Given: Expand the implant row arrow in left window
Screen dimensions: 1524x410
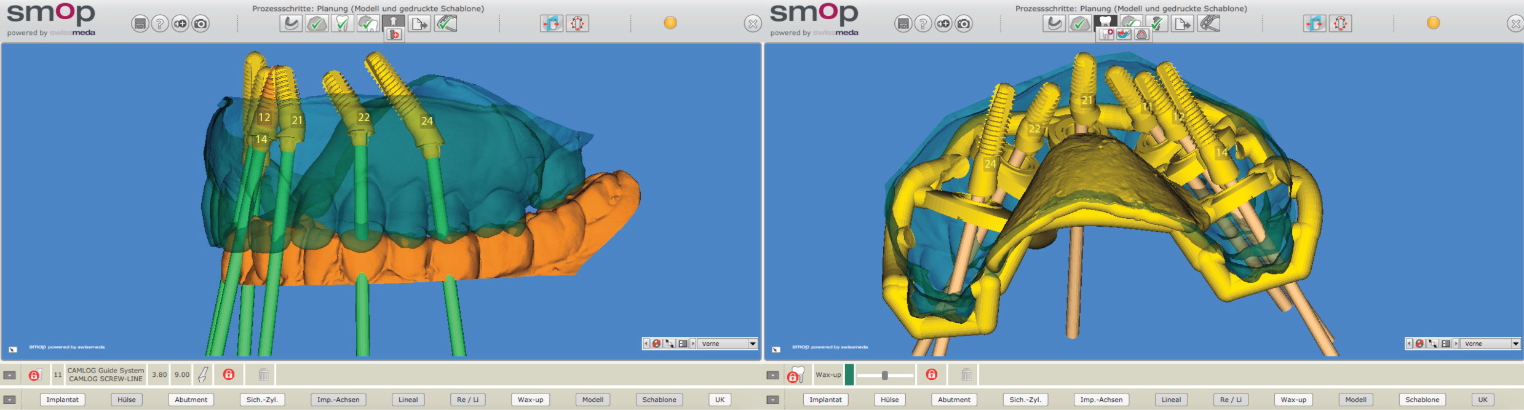Looking at the screenshot, I should 10,375.
